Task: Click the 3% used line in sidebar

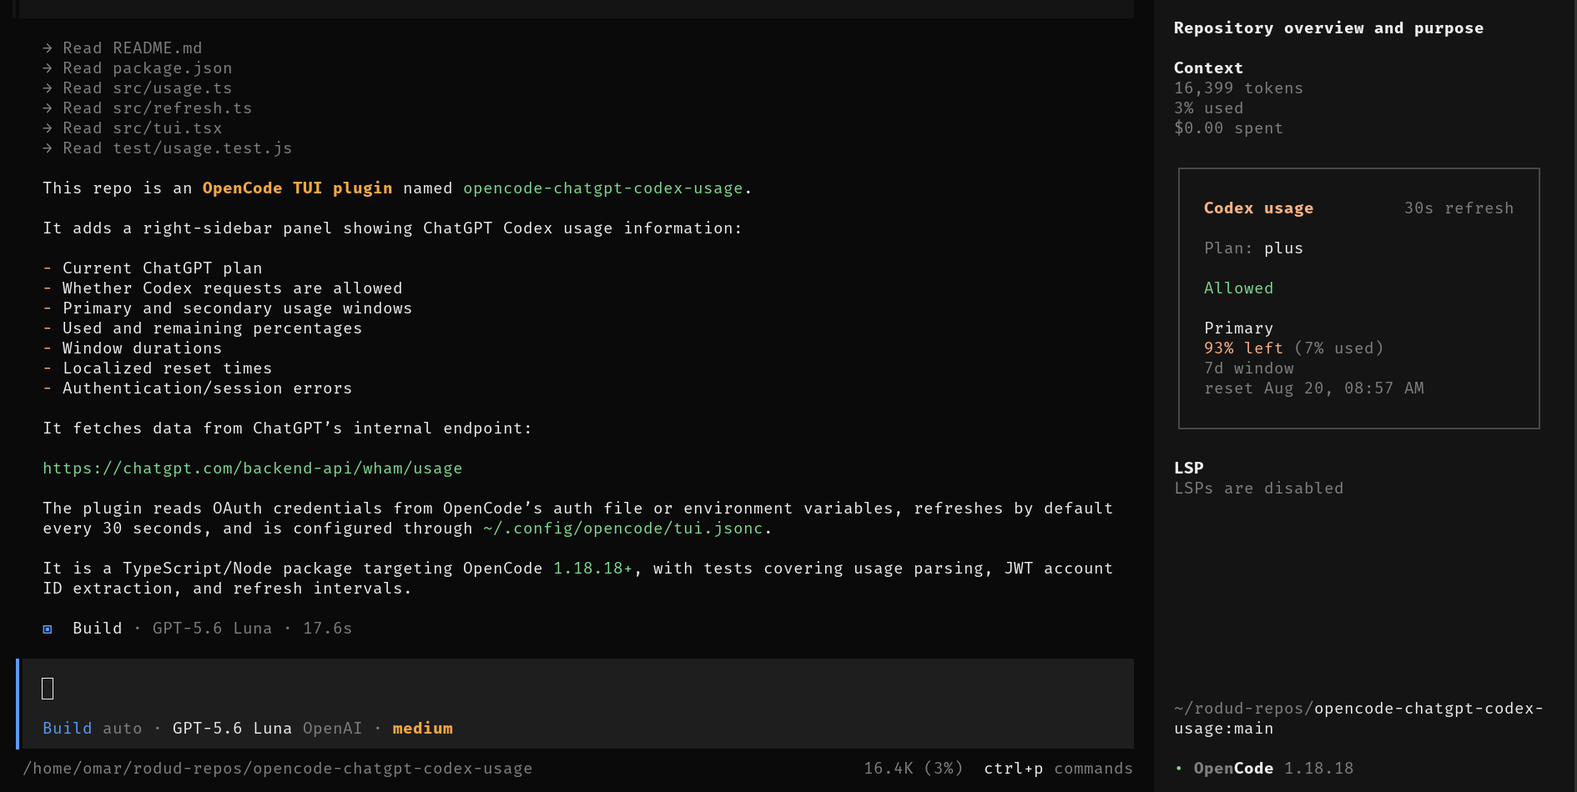Action: (1208, 108)
